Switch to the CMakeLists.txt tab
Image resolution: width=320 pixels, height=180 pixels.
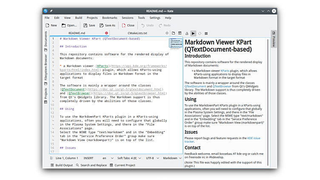(x=137, y=33)
